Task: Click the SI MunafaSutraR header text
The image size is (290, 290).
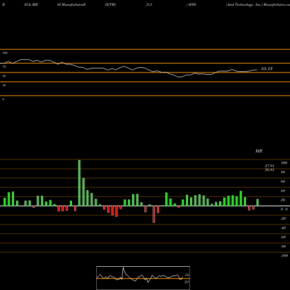Action: pyautogui.click(x=71, y=5)
